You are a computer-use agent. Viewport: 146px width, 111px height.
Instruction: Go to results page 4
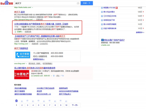pos(33,105)
